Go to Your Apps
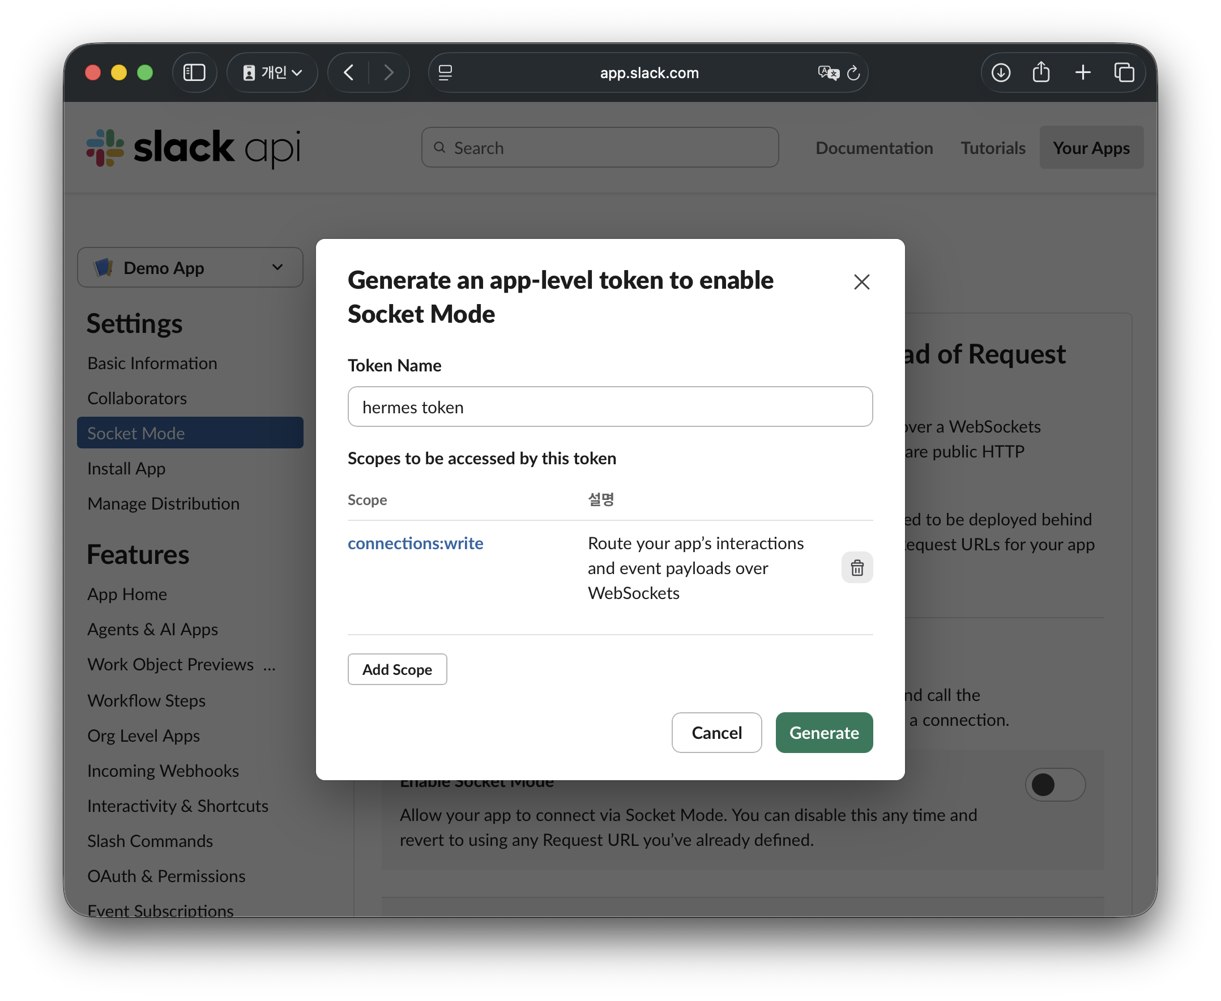The width and height of the screenshot is (1221, 1001). point(1091,148)
